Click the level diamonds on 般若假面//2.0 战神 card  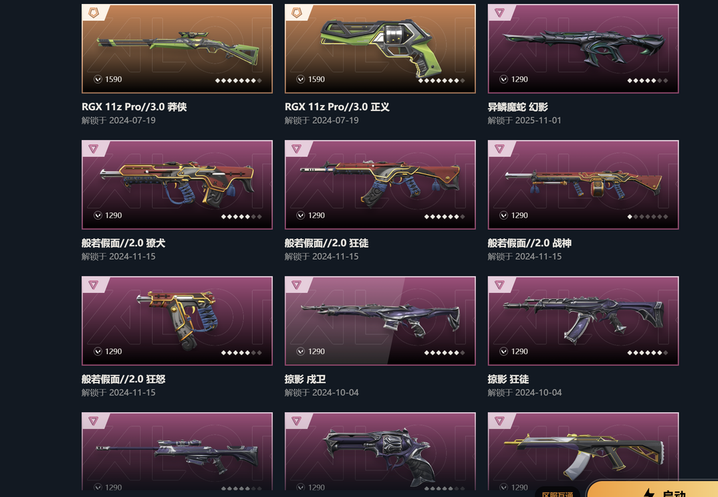coord(647,217)
